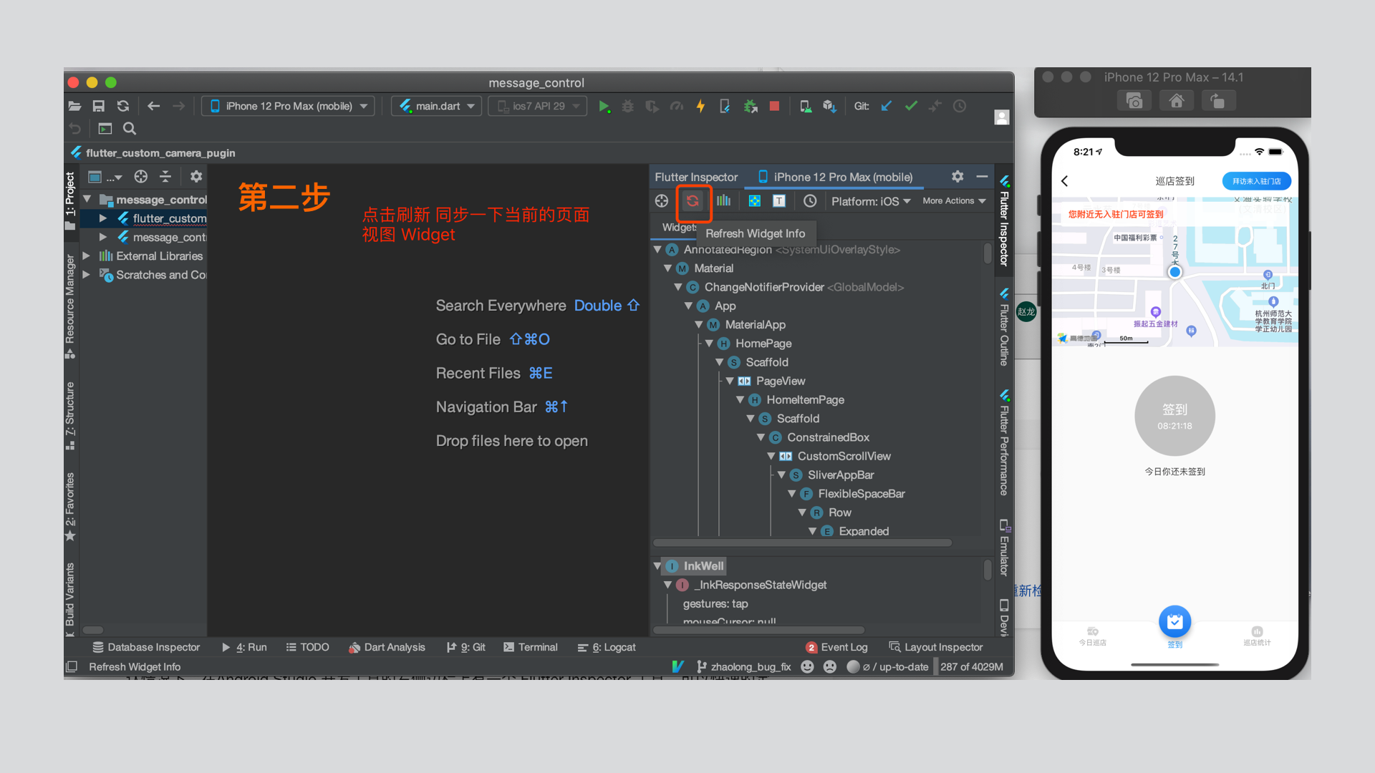The width and height of the screenshot is (1375, 773).
Task: Enable Select Widget Mode crosshair in Flutter Inspector
Action: (661, 201)
